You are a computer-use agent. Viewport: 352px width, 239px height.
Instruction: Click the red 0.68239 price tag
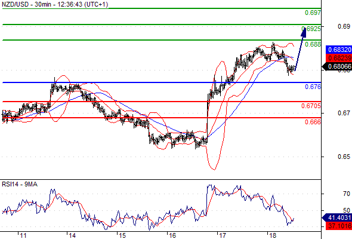(339, 58)
